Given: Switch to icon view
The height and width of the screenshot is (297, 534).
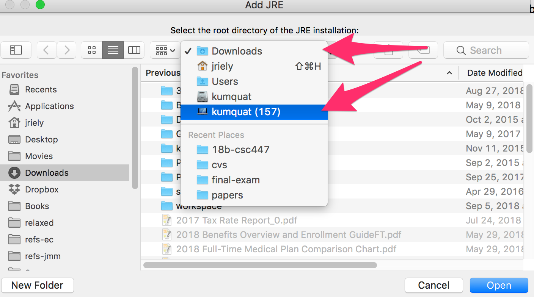Looking at the screenshot, I should pos(92,50).
